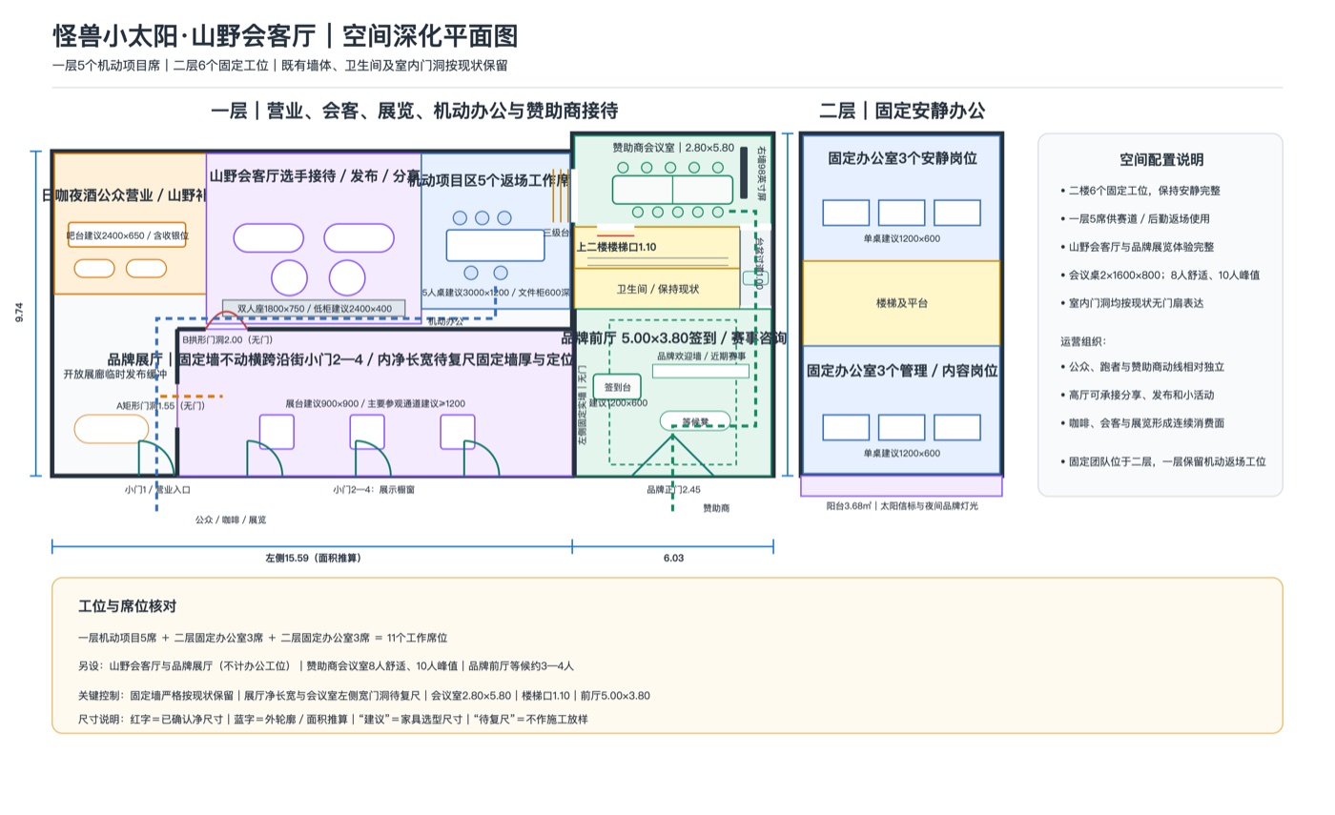
Task: Select bullet 高厅可承接分享、发布和小活动
Action: pyautogui.click(x=1141, y=395)
